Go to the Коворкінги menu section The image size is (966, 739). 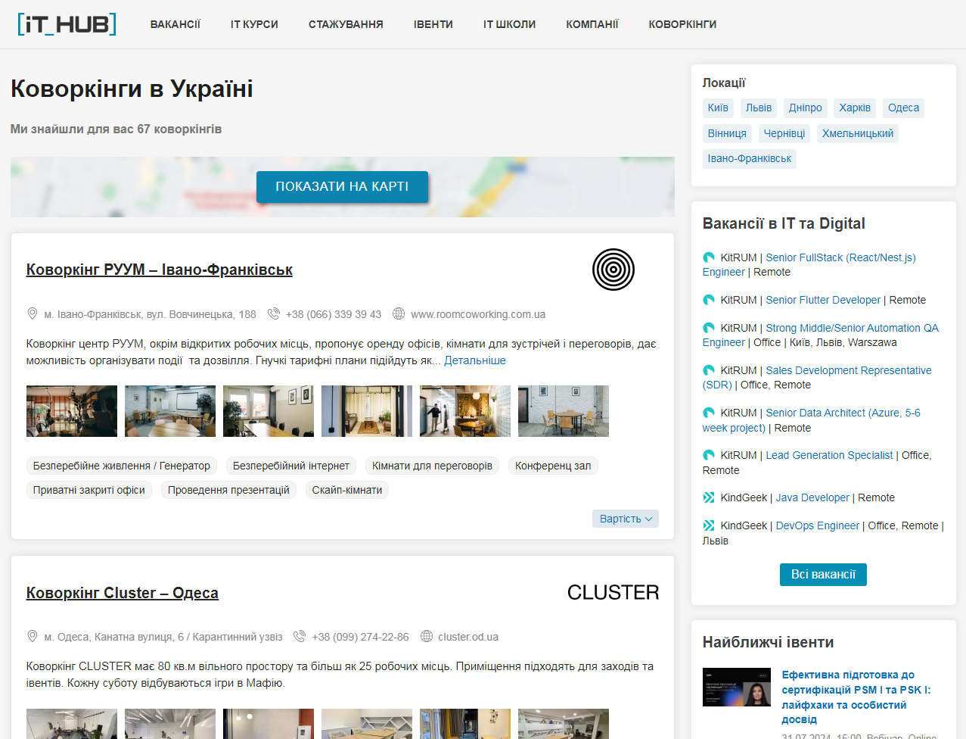(682, 24)
